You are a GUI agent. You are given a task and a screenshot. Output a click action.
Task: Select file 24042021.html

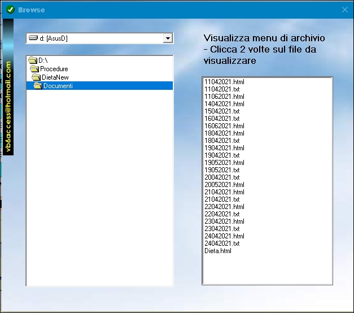click(224, 236)
